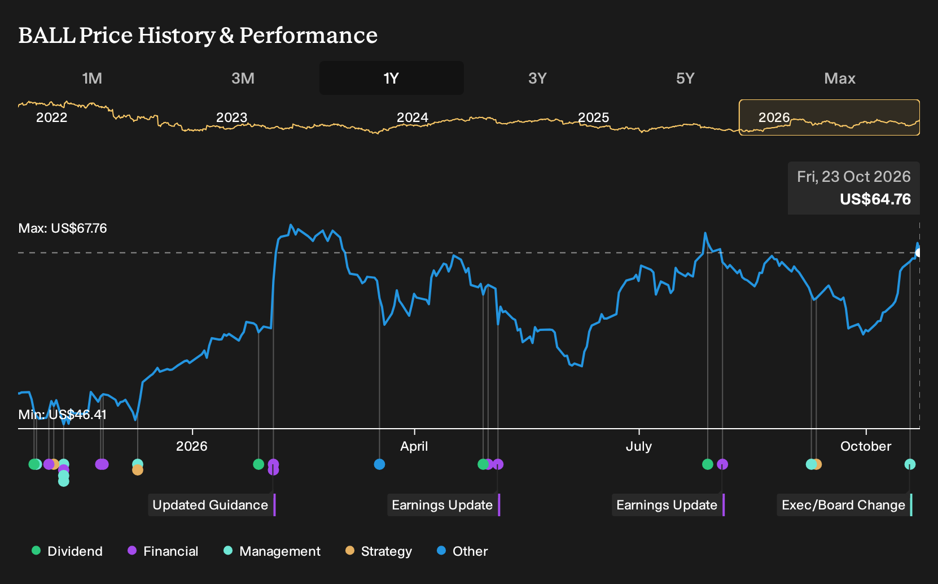Toggle the Strategy legend filter

[x=379, y=551]
